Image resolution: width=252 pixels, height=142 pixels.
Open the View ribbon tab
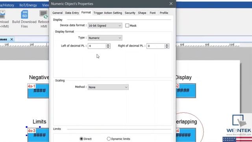click(x=46, y=5)
